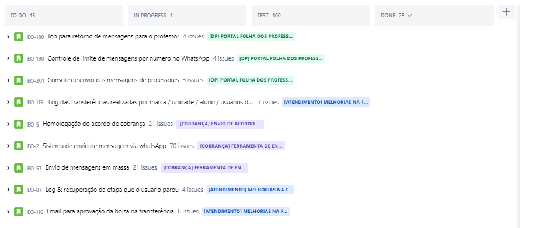Viewport: 535px width, 228px height.
Task: Open issue key EO-87
Action: pyautogui.click(x=34, y=190)
